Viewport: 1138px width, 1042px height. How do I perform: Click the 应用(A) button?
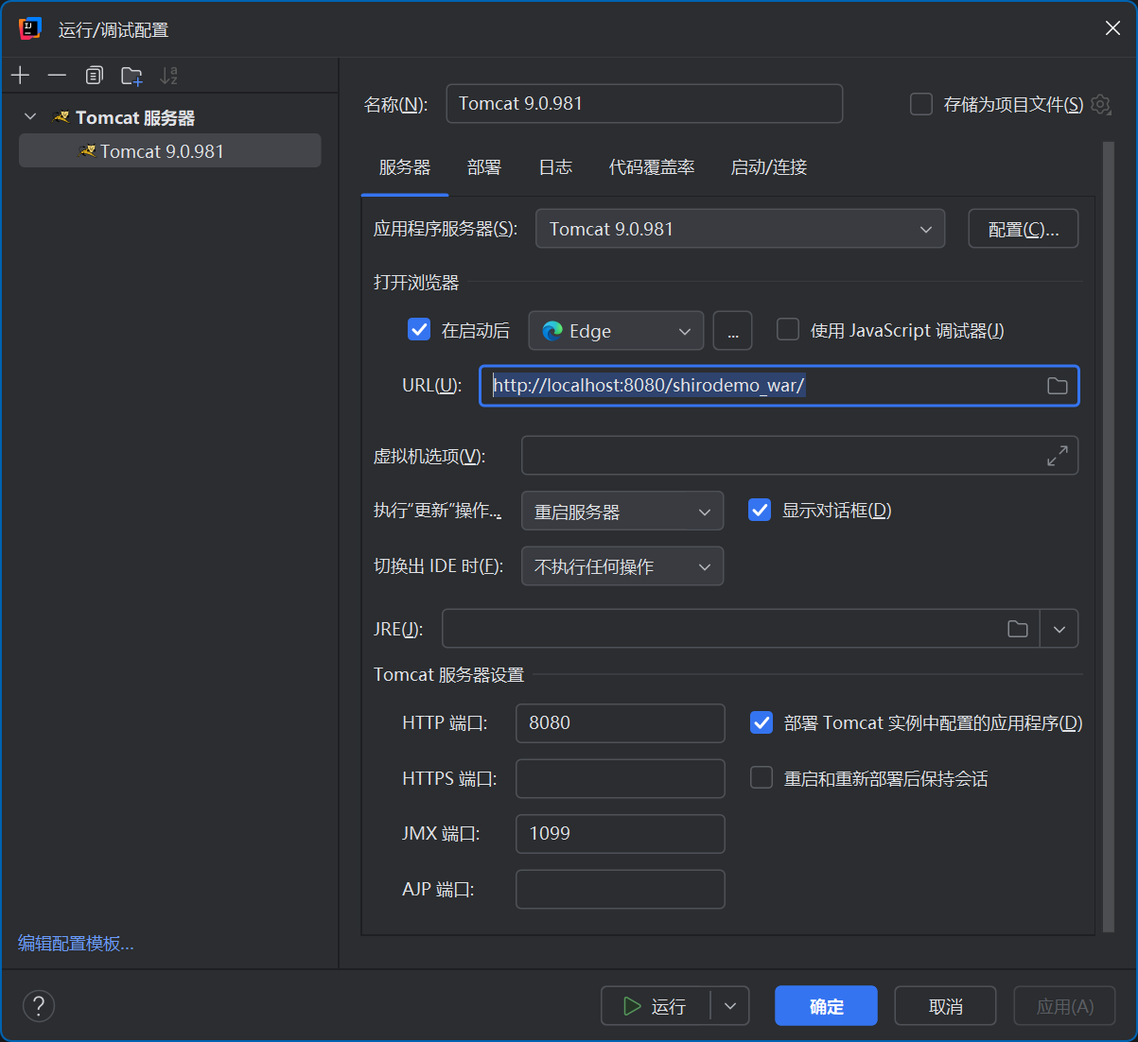[x=1064, y=1006]
